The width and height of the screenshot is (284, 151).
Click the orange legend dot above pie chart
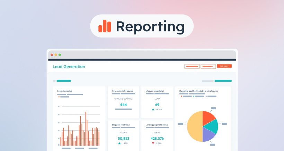point(181,96)
